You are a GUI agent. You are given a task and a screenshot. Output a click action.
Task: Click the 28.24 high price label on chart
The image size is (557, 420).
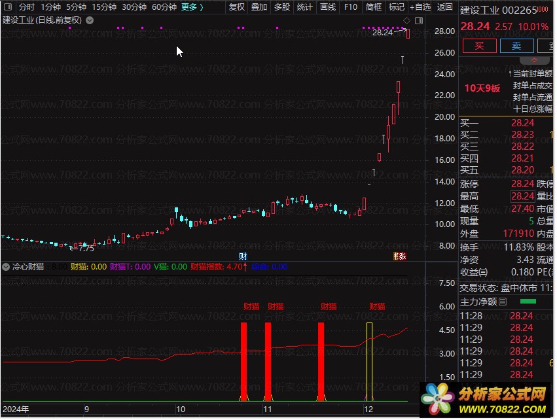tap(382, 32)
